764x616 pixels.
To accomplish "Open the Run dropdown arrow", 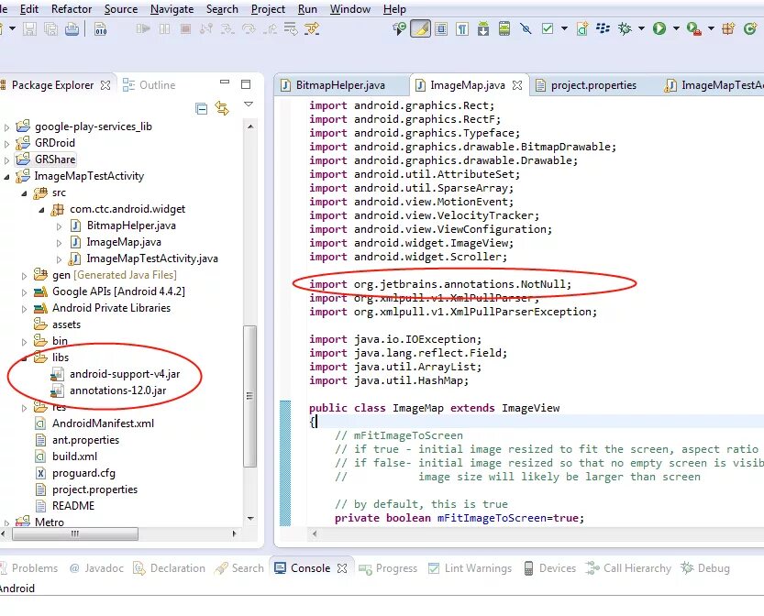I will [x=676, y=28].
